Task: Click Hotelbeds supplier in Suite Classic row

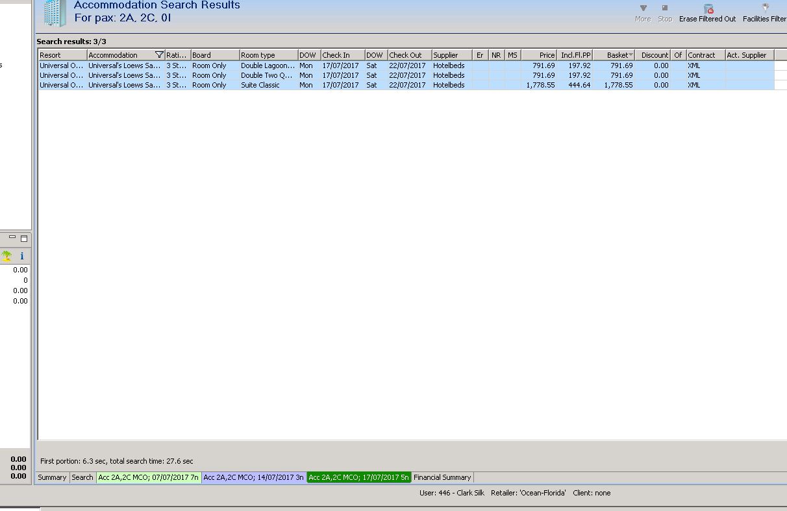Action: pos(449,85)
